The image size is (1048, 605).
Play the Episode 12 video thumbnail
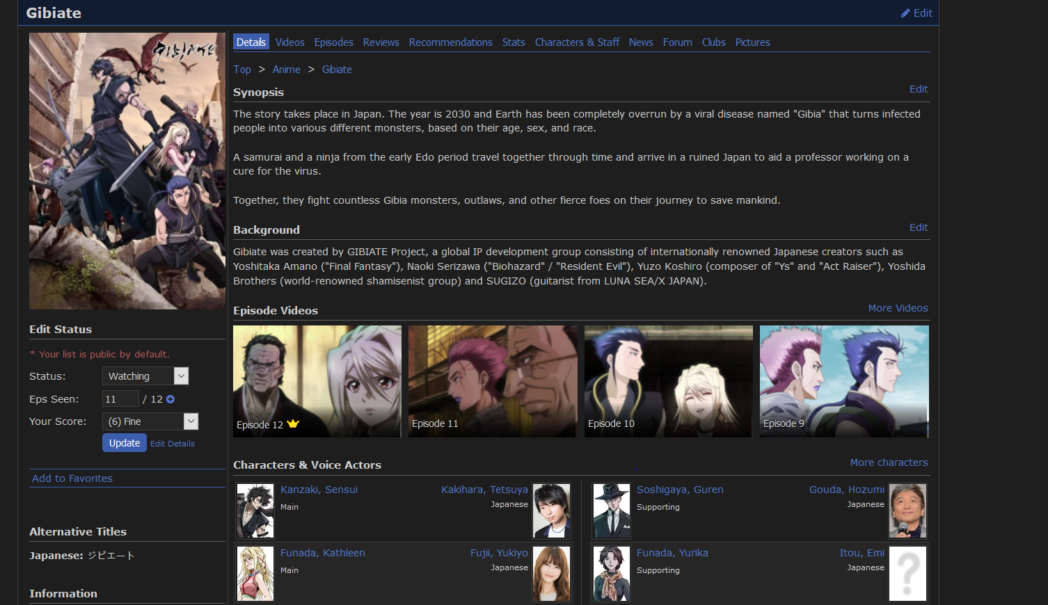317,381
